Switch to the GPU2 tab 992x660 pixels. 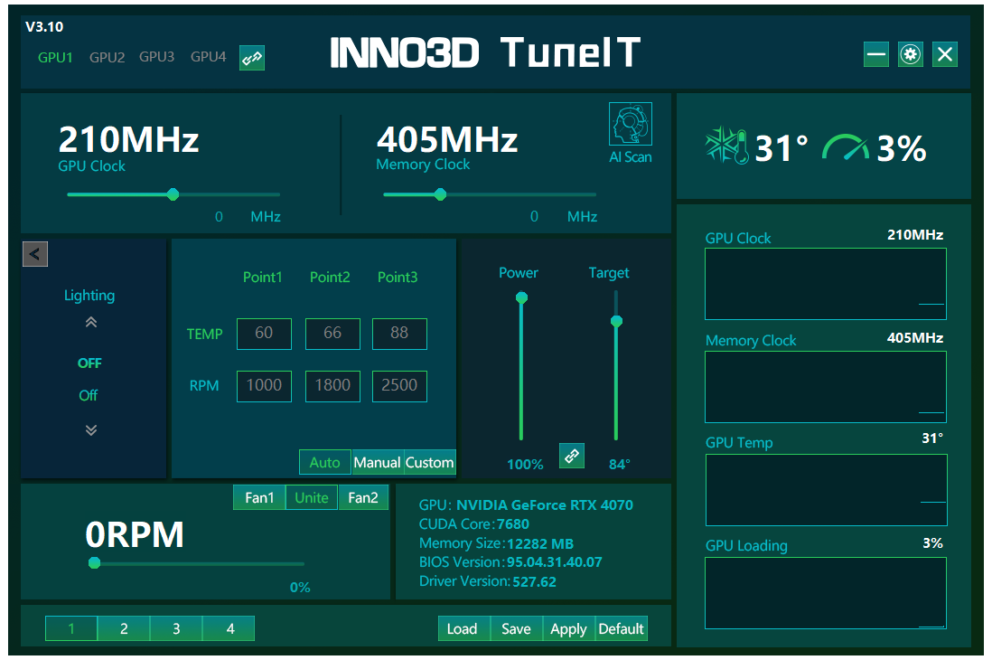[107, 58]
